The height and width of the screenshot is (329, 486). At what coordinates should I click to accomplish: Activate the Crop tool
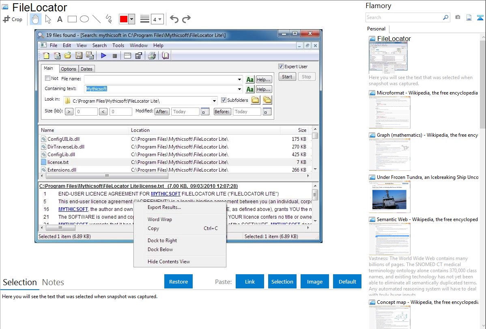(13, 19)
